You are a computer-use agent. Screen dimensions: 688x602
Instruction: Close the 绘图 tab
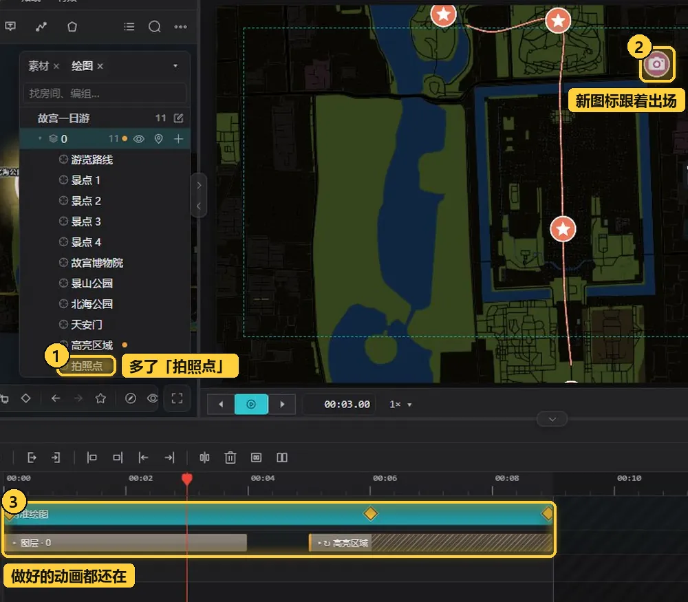click(x=100, y=66)
